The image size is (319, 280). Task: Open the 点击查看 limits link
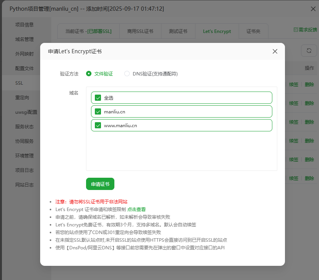tap(136, 210)
